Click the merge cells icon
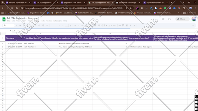Viewport: 198px width, 111px height. click(x=99, y=26)
